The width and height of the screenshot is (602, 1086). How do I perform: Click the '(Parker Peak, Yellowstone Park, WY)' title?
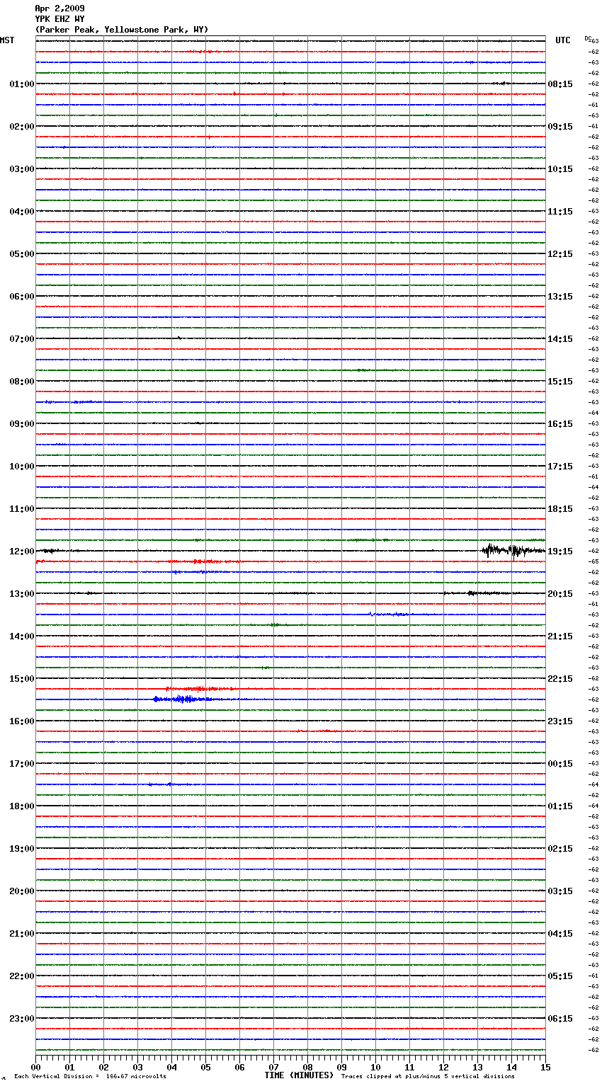tap(122, 30)
